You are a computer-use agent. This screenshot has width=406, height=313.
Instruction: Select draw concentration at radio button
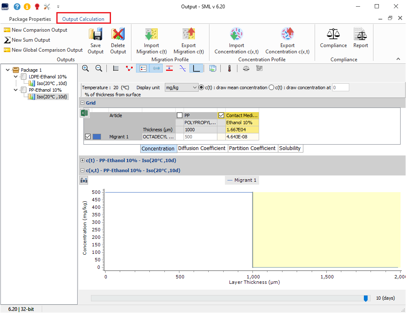tap(272, 88)
